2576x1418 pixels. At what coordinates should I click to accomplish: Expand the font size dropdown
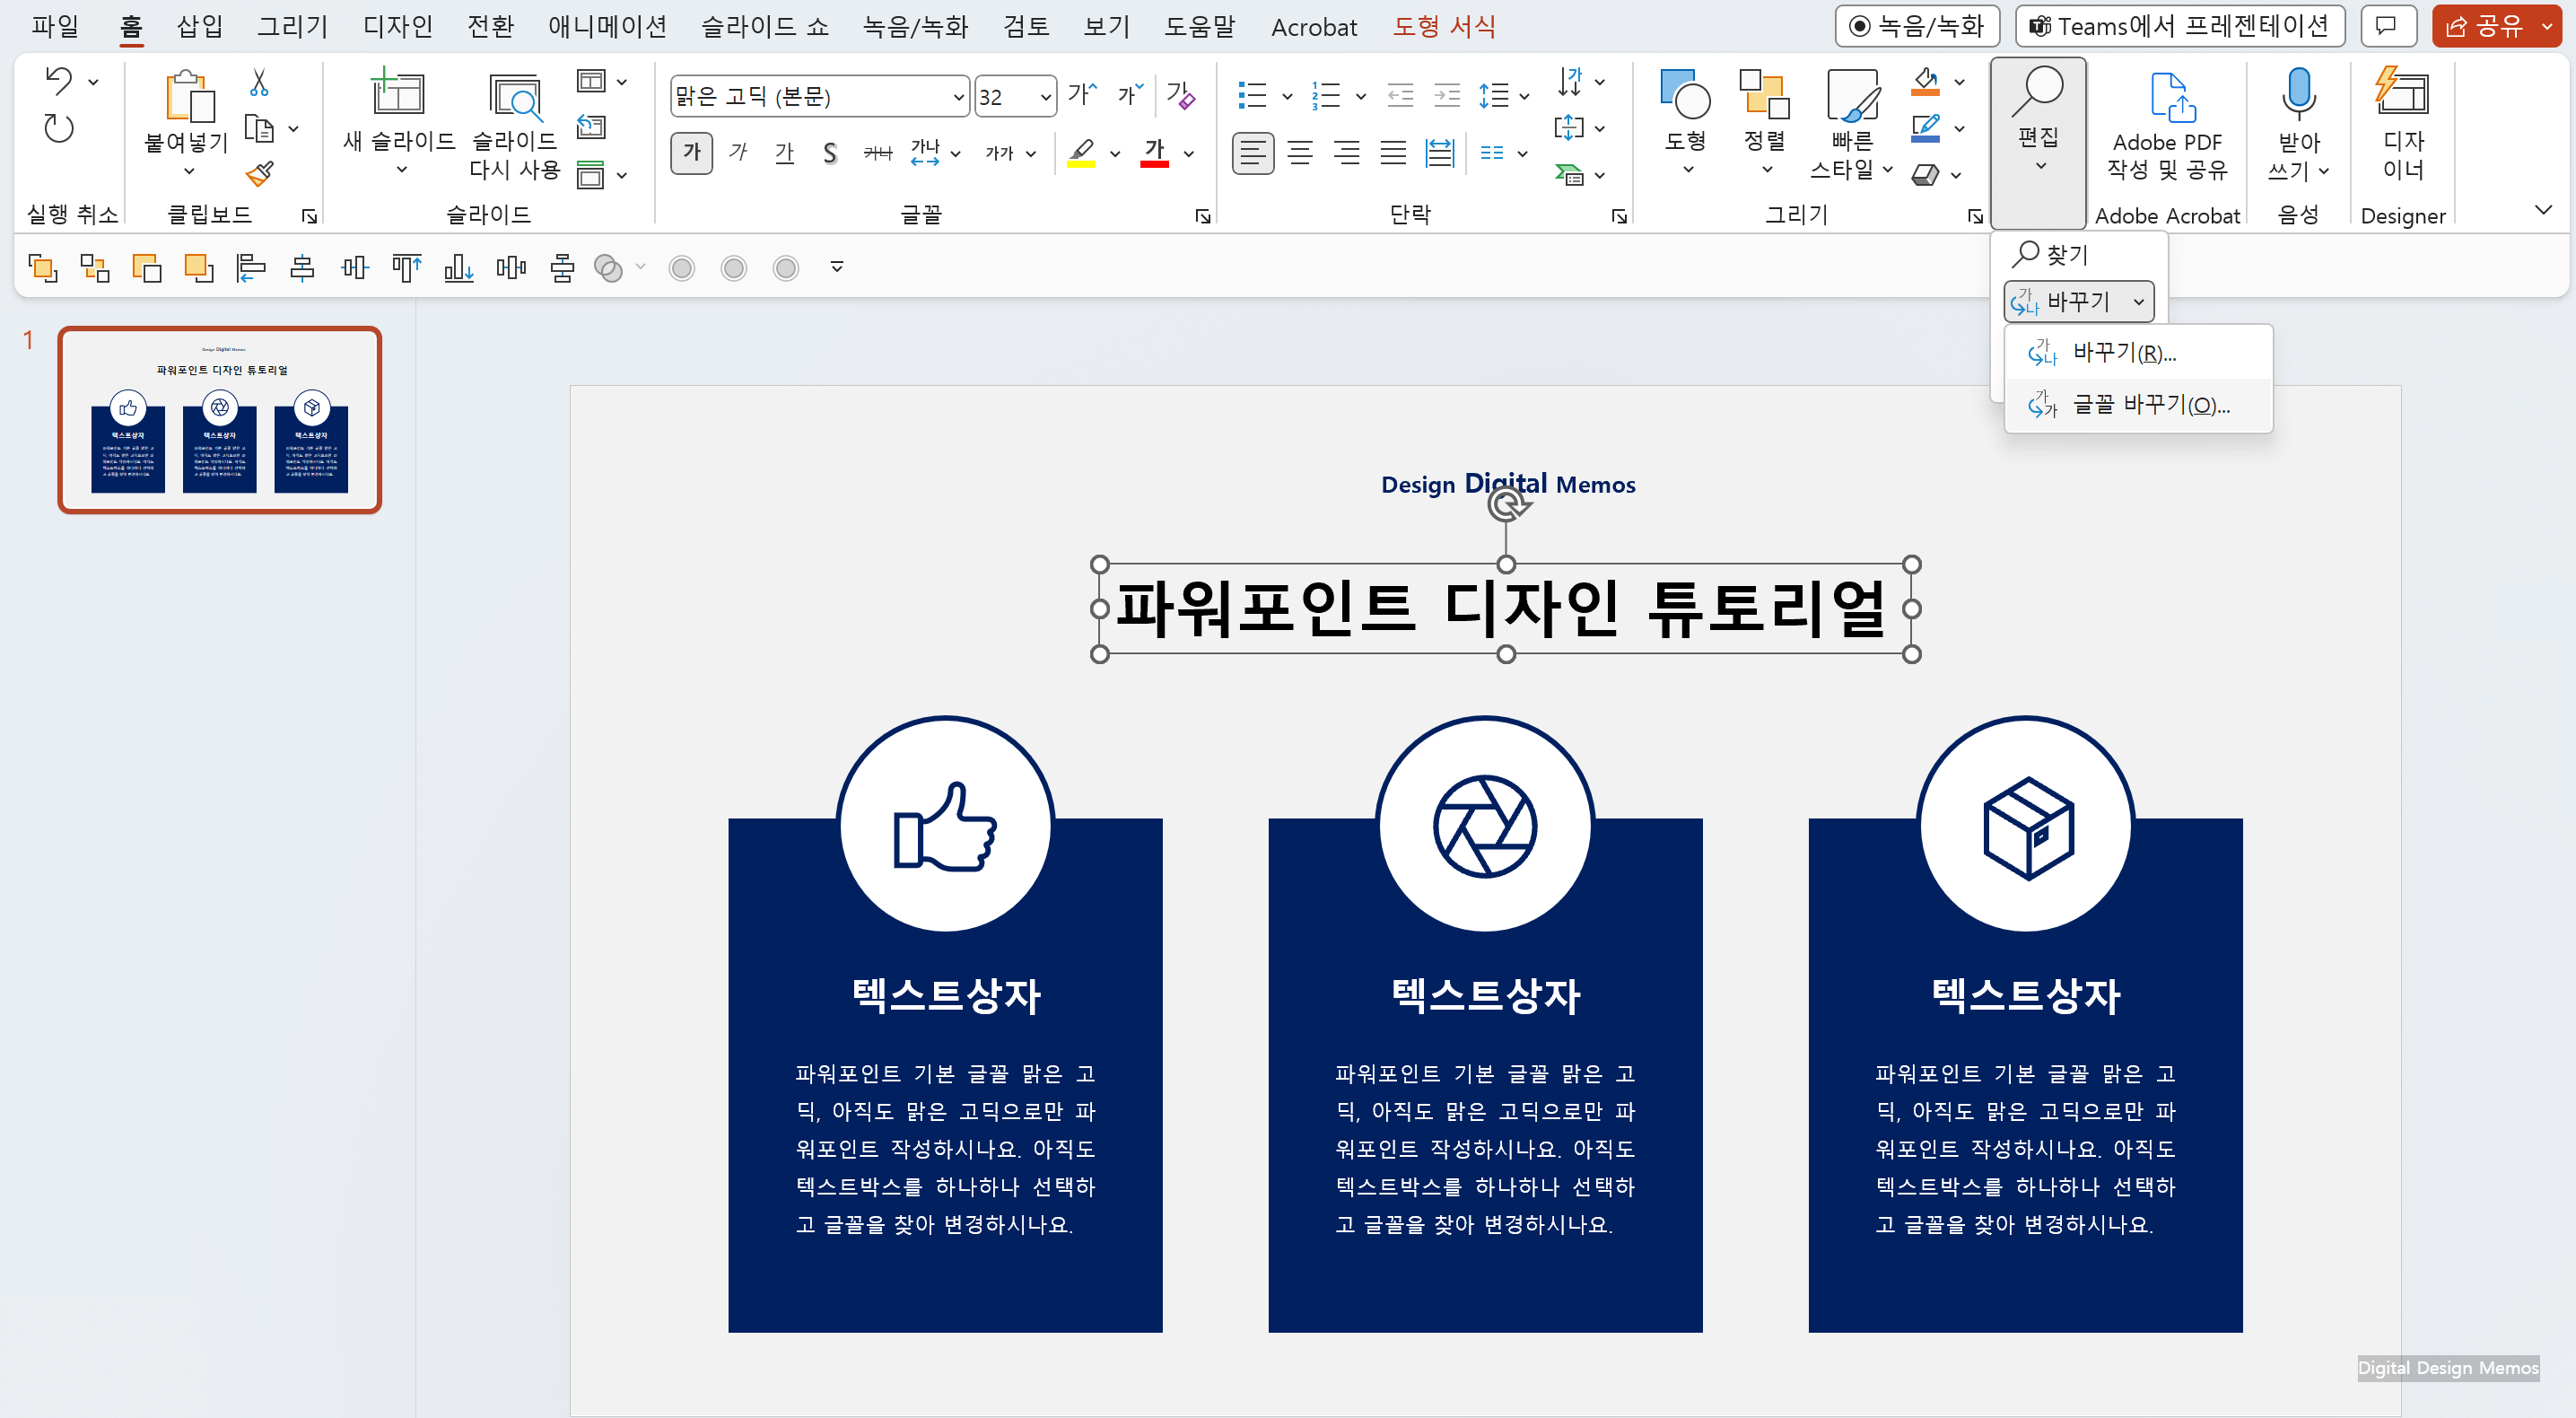1045,97
